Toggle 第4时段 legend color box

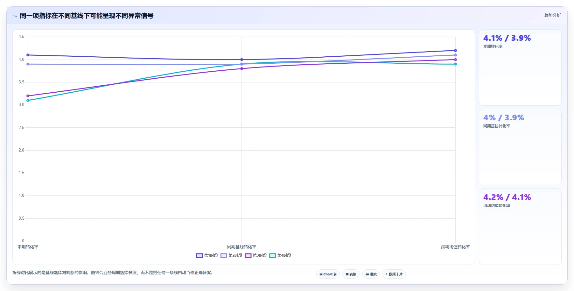point(273,255)
